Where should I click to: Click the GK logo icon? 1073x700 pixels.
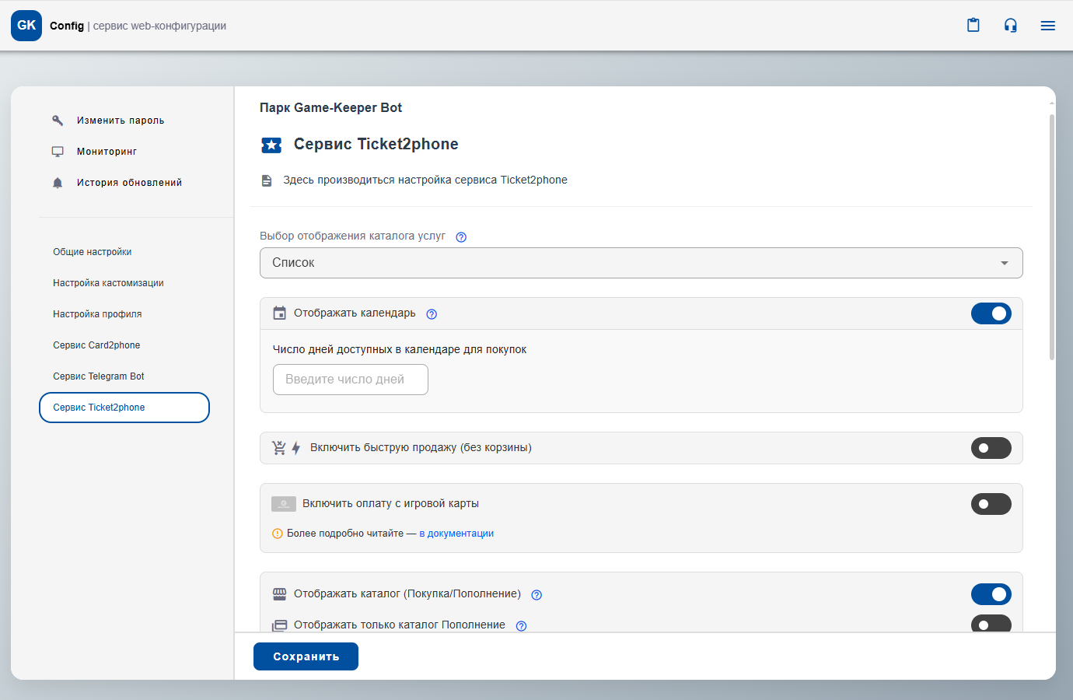pos(26,26)
